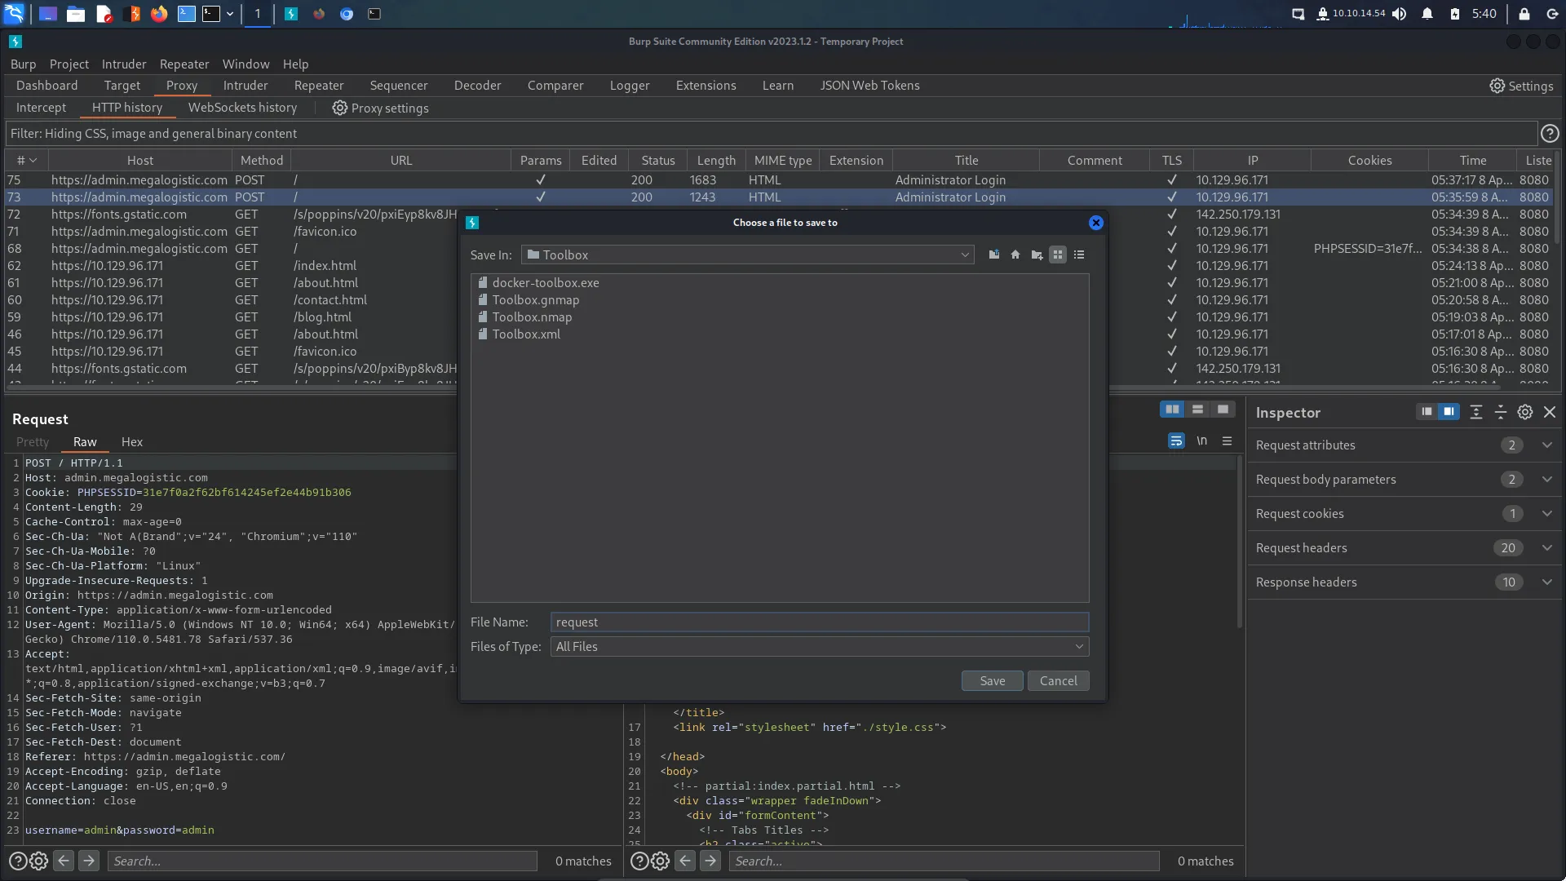Launch Burp Suite orange panel launcher
The height and width of the screenshot is (881, 1566).
click(132, 13)
